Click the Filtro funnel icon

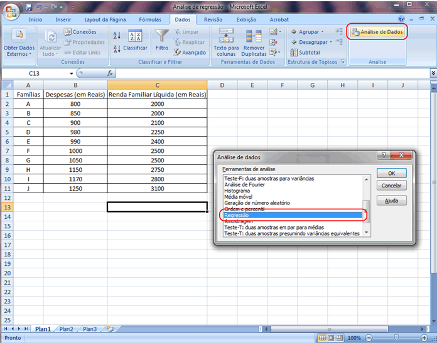(162, 36)
